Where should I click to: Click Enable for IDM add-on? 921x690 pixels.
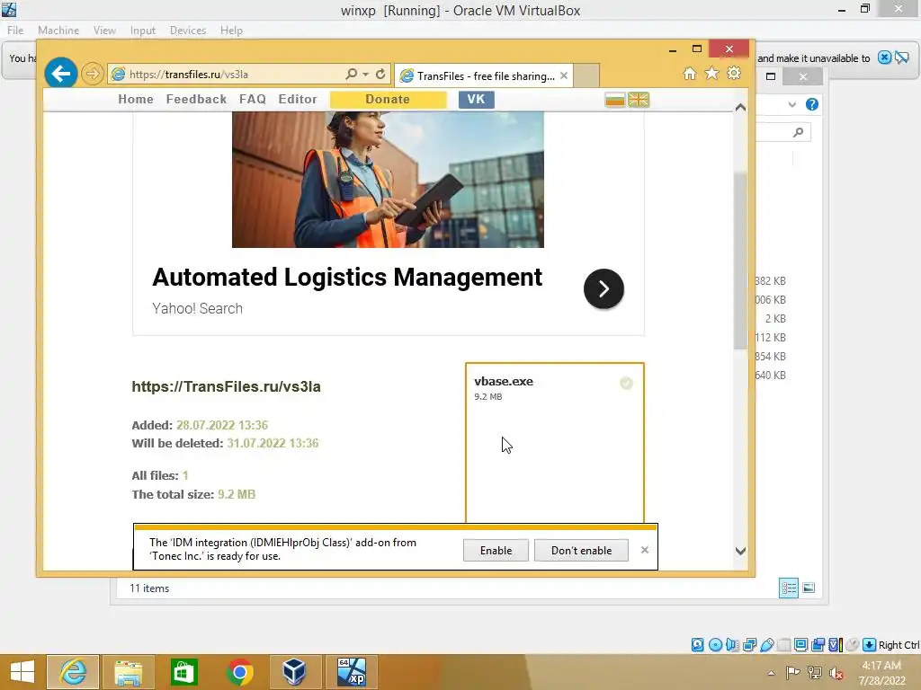pyautogui.click(x=496, y=551)
